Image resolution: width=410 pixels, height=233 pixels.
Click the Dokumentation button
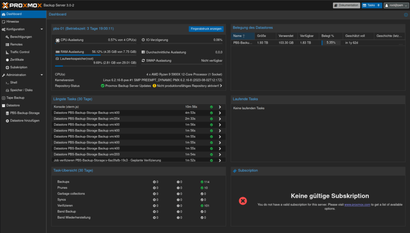[x=346, y=5]
